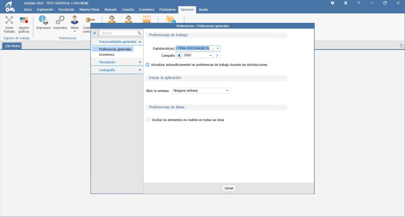
Task: Open Generales preferences gear icon
Action: point(60,20)
